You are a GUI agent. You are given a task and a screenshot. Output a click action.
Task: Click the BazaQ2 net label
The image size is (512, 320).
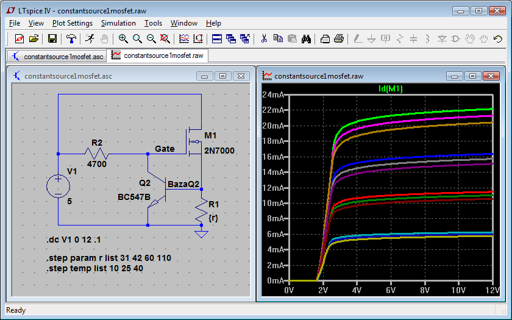tap(183, 184)
